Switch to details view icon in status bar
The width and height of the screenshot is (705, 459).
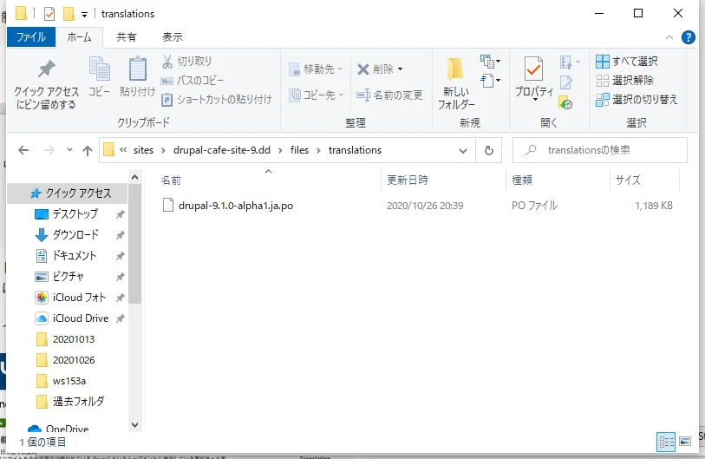(x=666, y=442)
